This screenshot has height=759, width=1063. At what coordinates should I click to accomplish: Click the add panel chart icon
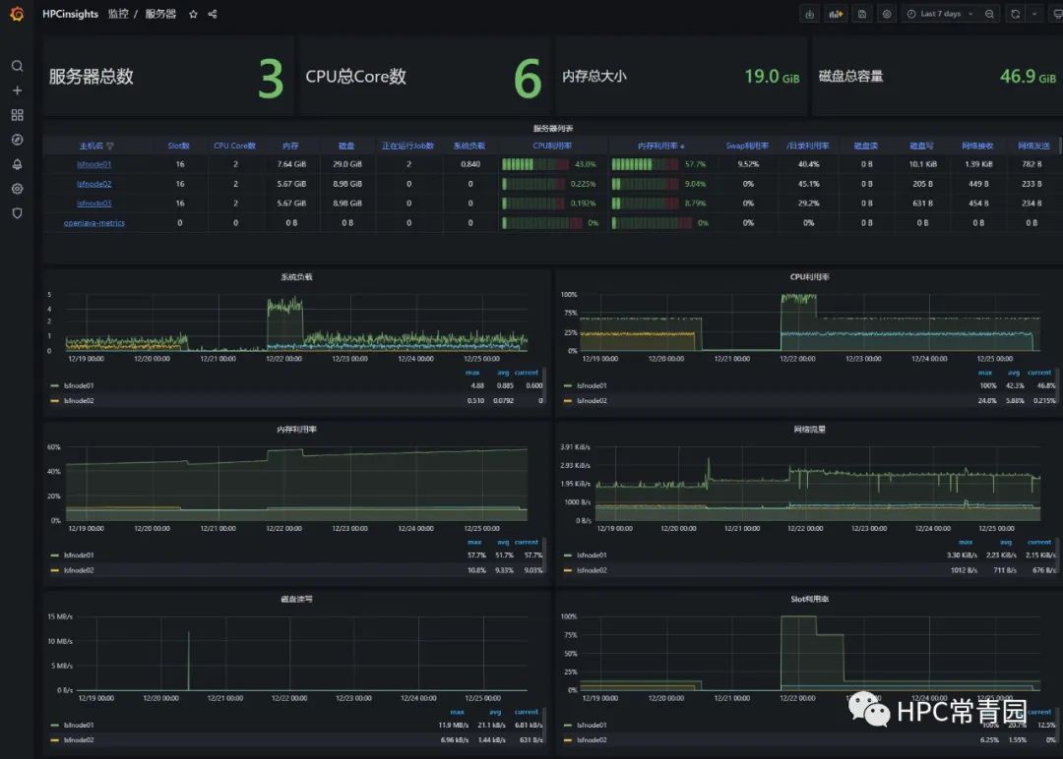click(836, 14)
